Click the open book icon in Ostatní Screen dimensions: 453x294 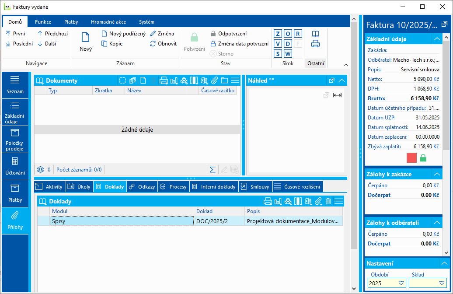[x=316, y=34]
